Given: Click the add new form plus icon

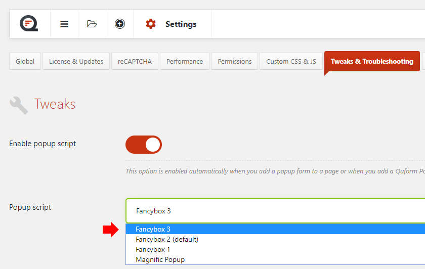Looking at the screenshot, I should point(119,24).
